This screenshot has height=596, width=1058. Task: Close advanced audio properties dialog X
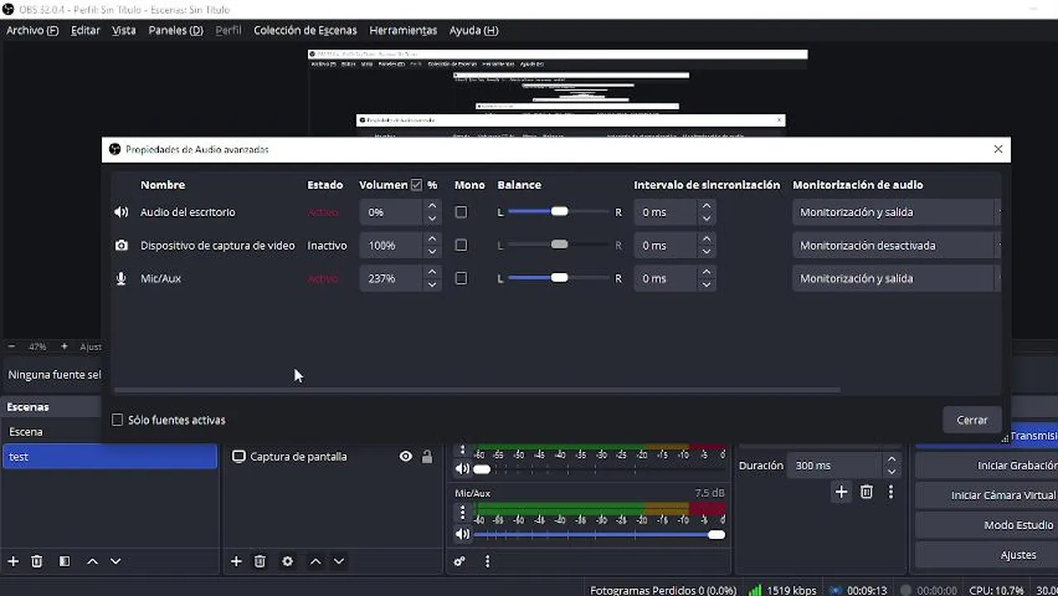(x=998, y=149)
